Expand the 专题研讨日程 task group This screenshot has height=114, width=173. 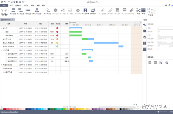[1, 65]
